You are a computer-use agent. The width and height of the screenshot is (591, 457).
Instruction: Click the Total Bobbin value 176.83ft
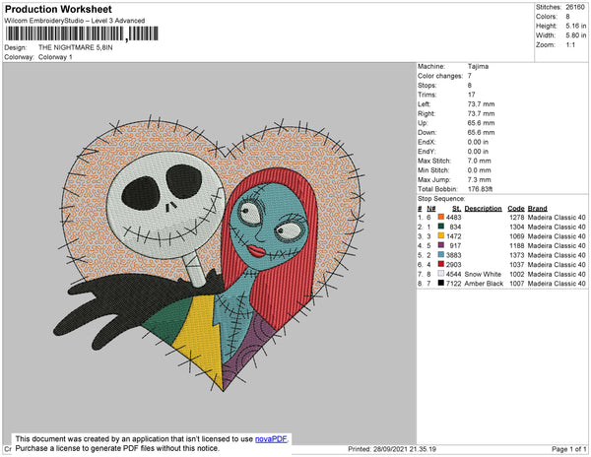(x=480, y=189)
